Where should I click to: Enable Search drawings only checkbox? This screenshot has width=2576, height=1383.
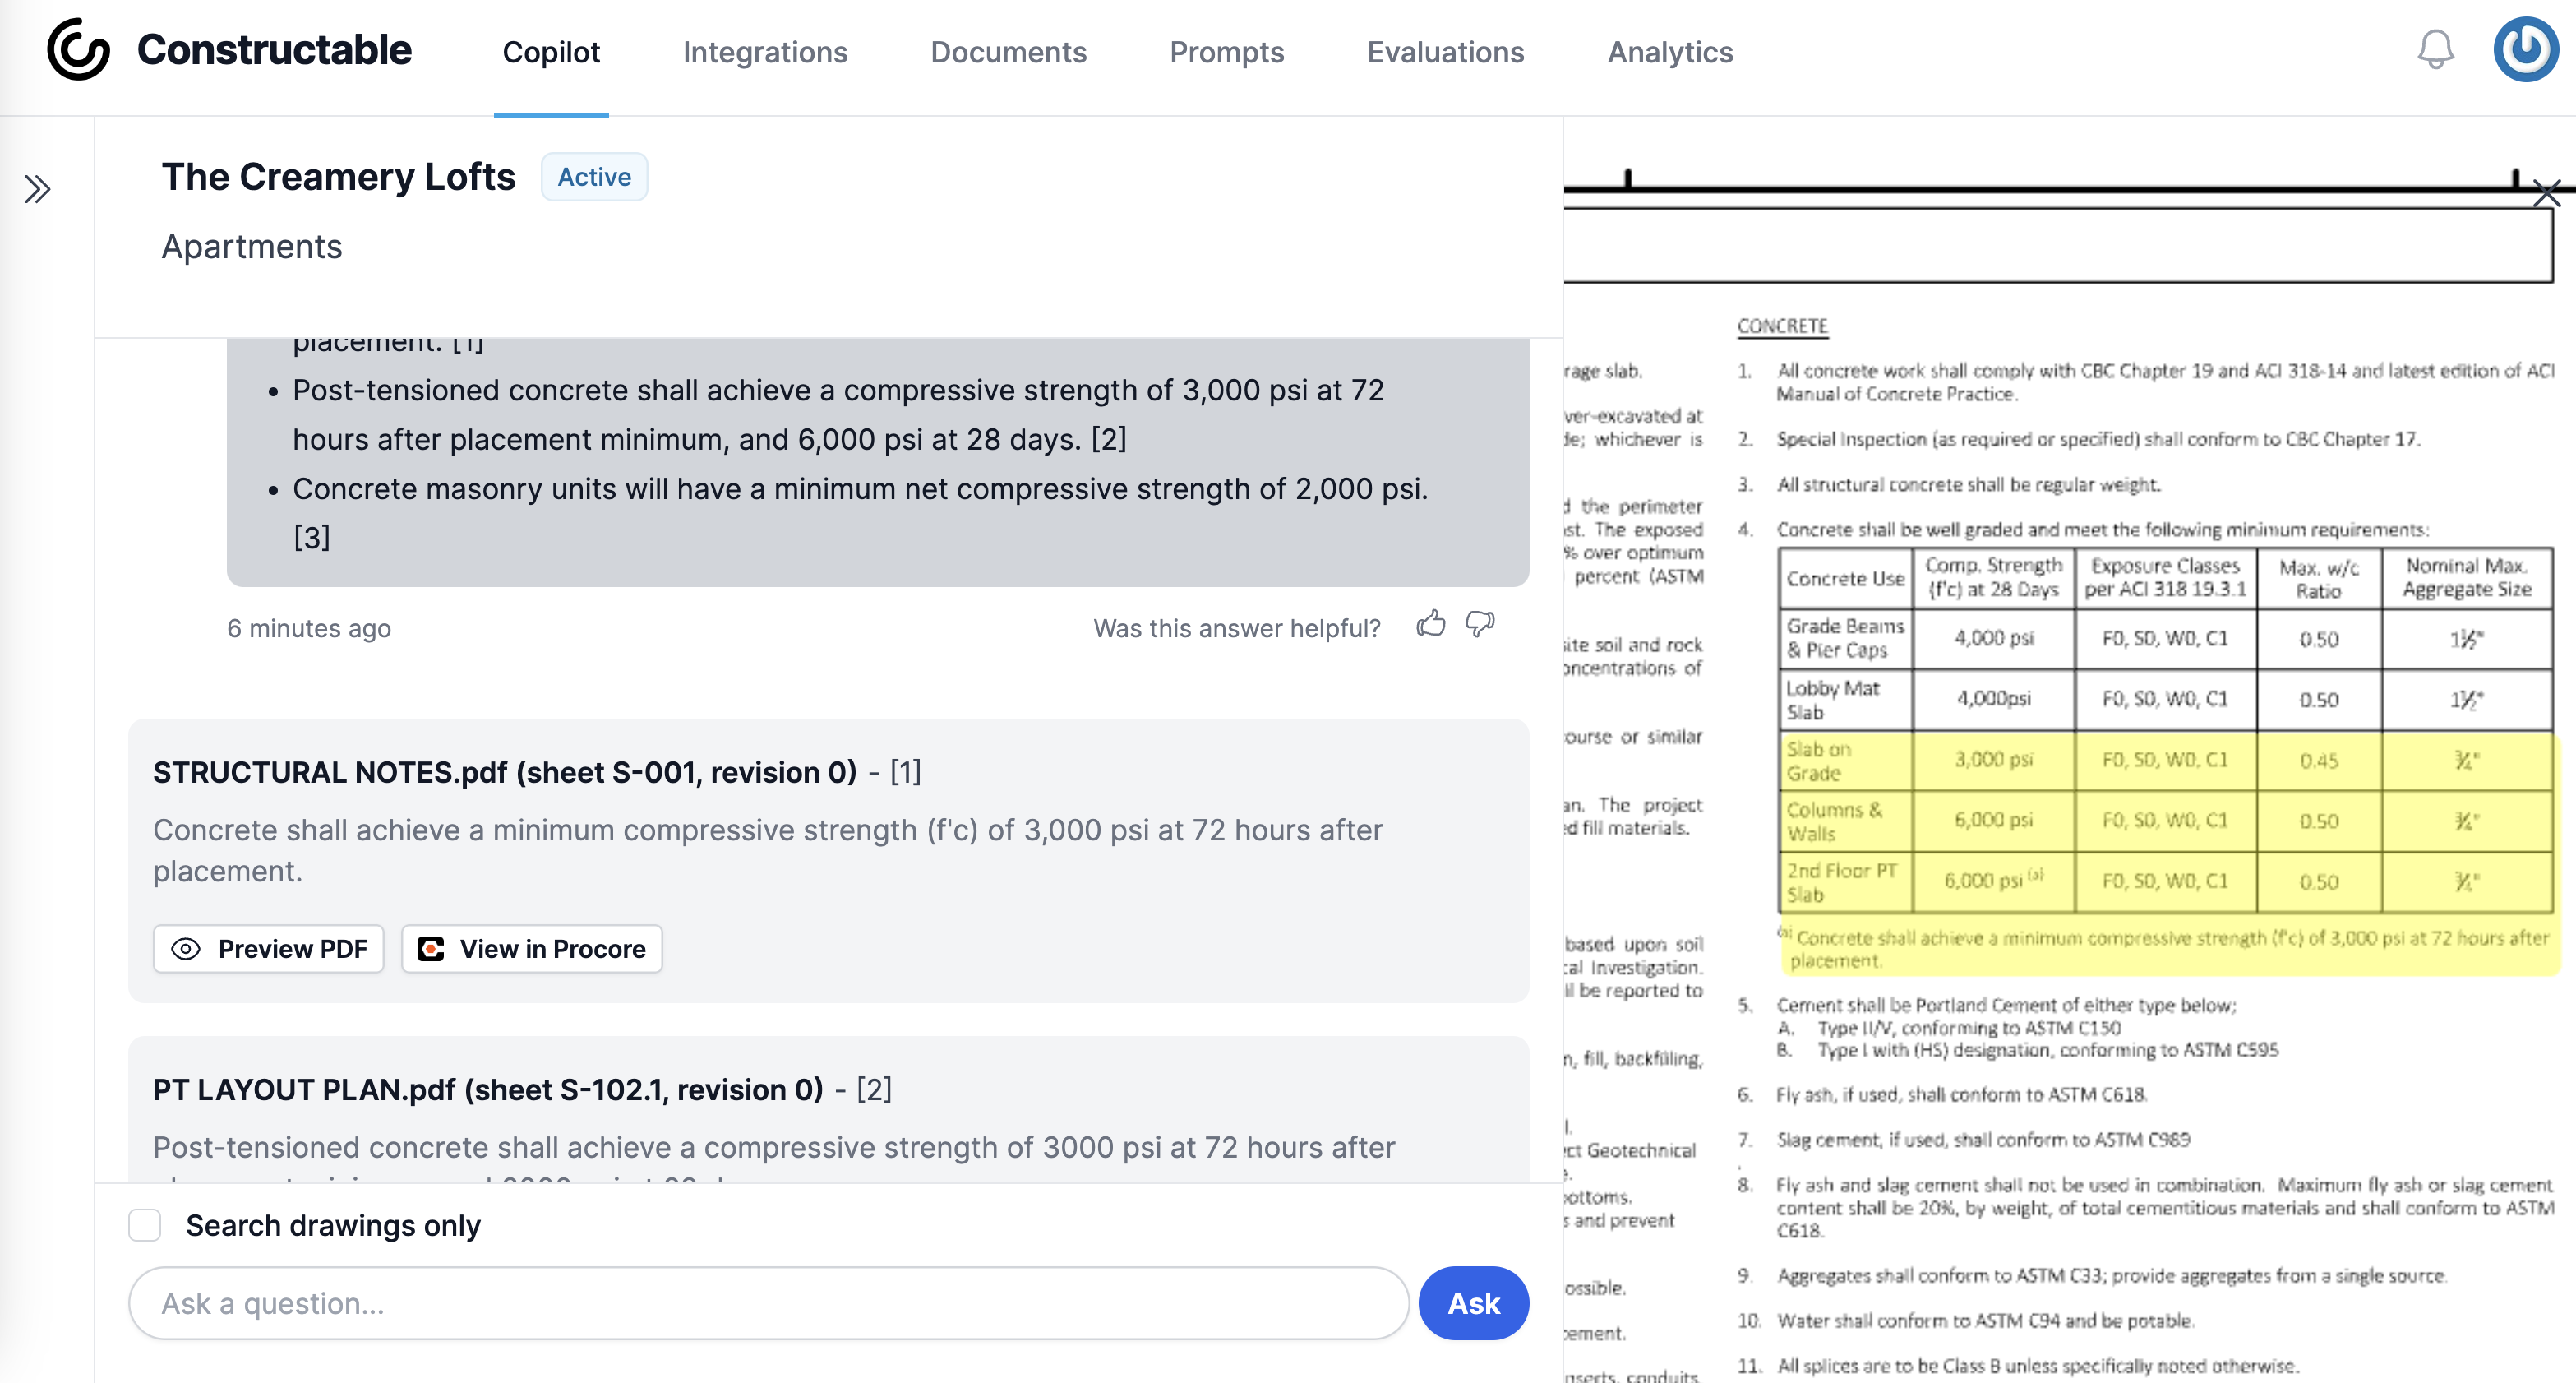(145, 1225)
